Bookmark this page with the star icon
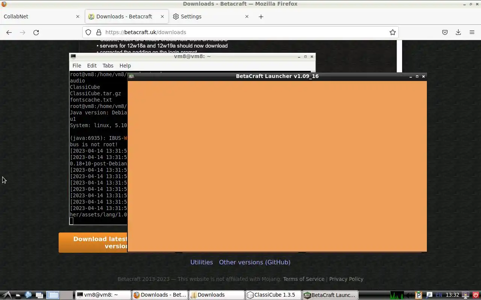481x300 pixels. coord(393,32)
